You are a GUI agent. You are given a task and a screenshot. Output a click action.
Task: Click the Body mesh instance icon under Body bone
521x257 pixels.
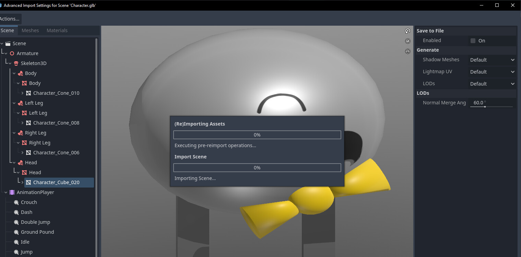[24, 83]
